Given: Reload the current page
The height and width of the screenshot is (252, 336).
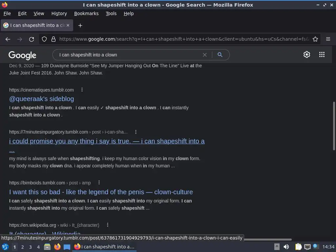Looking at the screenshot, I should [31, 39].
